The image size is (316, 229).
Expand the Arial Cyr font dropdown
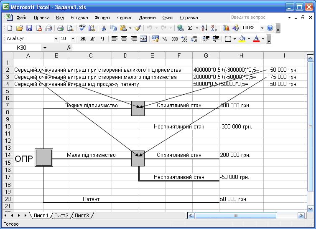coord(56,39)
